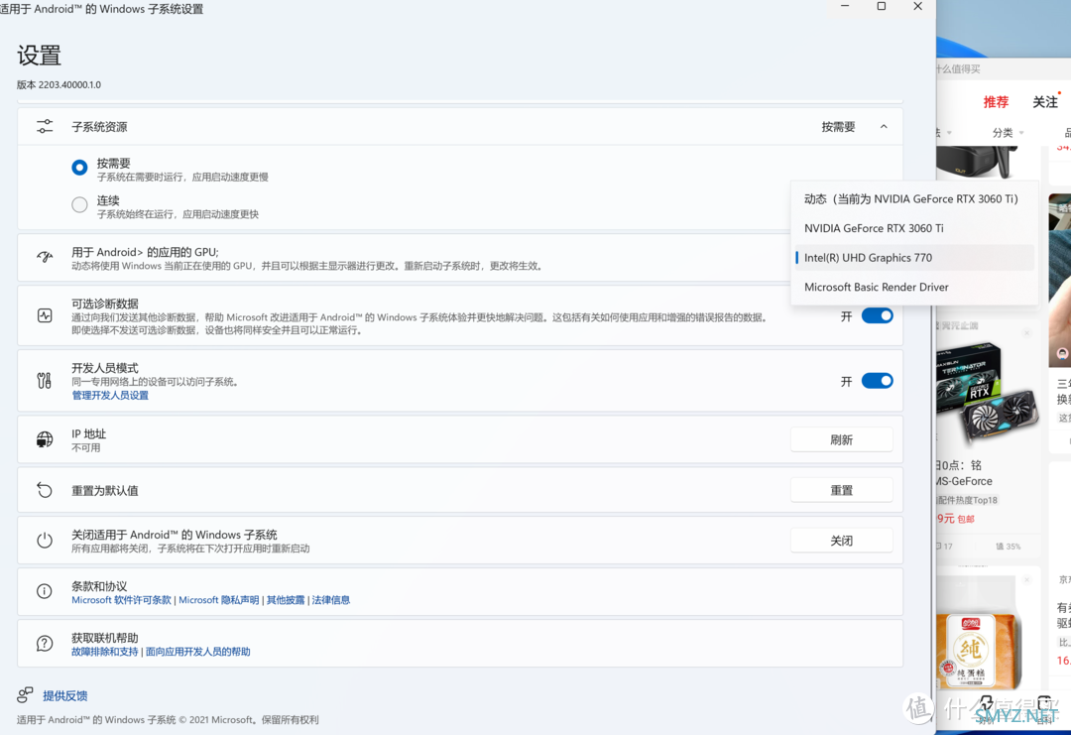Choose NVIDIA GeForce RTX 3060 Ti option
Screen dimensions: 1071x735
click(873, 228)
